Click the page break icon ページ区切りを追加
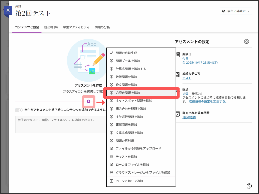This screenshot has height=194, width=259. tap(111, 181)
